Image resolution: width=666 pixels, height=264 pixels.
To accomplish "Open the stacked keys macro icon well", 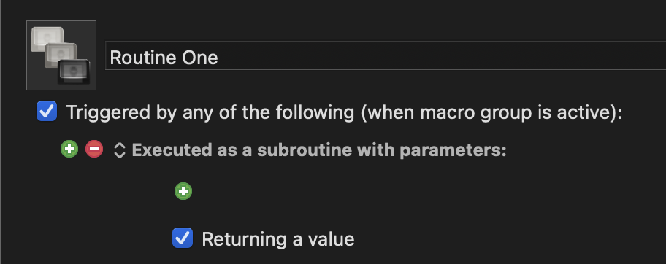I will pos(61,55).
